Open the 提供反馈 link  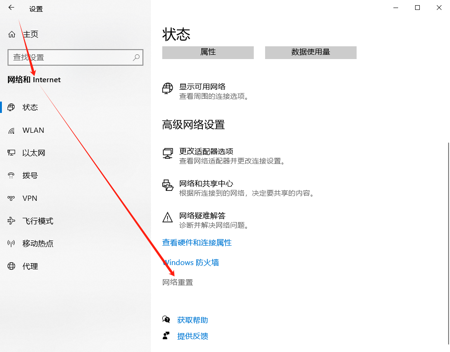[192, 336]
